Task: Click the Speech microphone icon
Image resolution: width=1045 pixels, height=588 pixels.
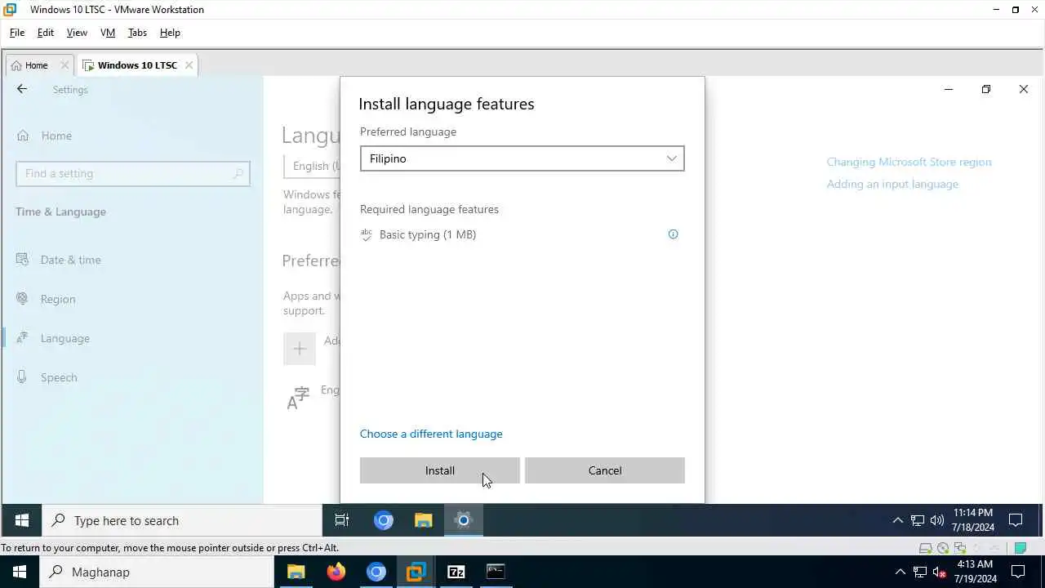Action: coord(23,377)
